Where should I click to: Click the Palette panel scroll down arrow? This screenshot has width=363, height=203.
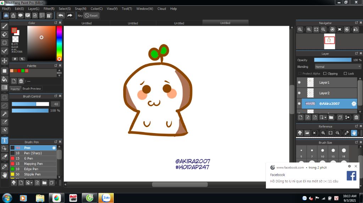coord(59,76)
